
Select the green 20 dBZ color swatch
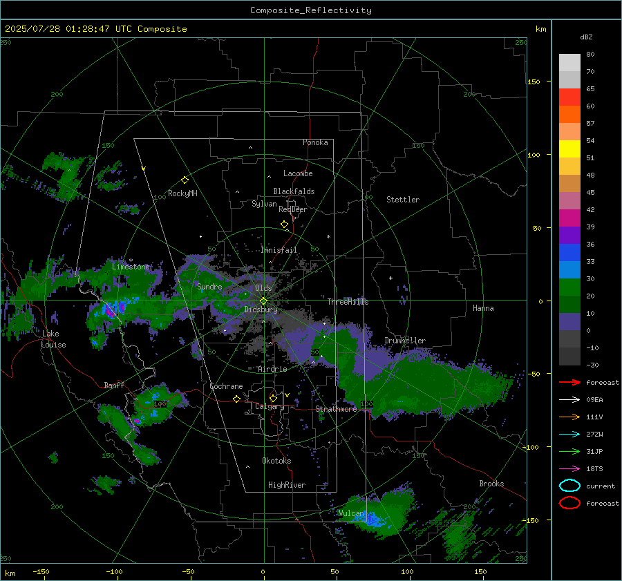point(569,287)
